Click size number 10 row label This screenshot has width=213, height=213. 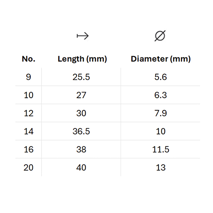click(x=29, y=95)
